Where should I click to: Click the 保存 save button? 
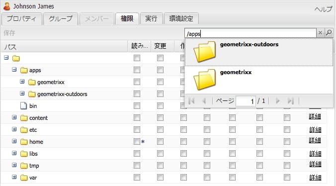(x=9, y=33)
